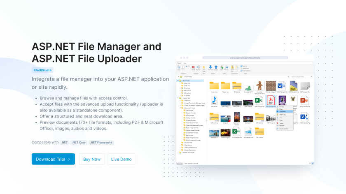Click Select all in the ribbon
346x194 pixels.
[x=244, y=66]
